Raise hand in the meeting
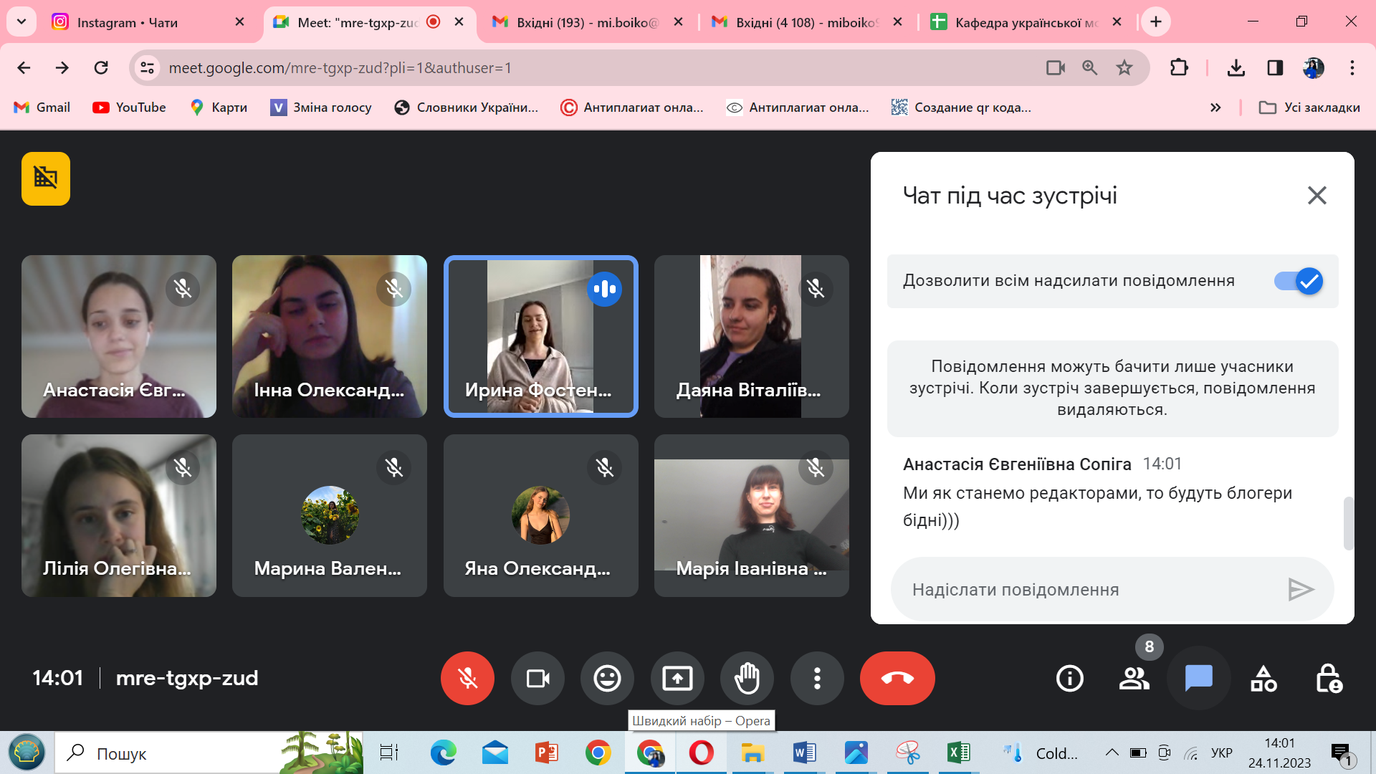The width and height of the screenshot is (1376, 774). click(x=747, y=678)
